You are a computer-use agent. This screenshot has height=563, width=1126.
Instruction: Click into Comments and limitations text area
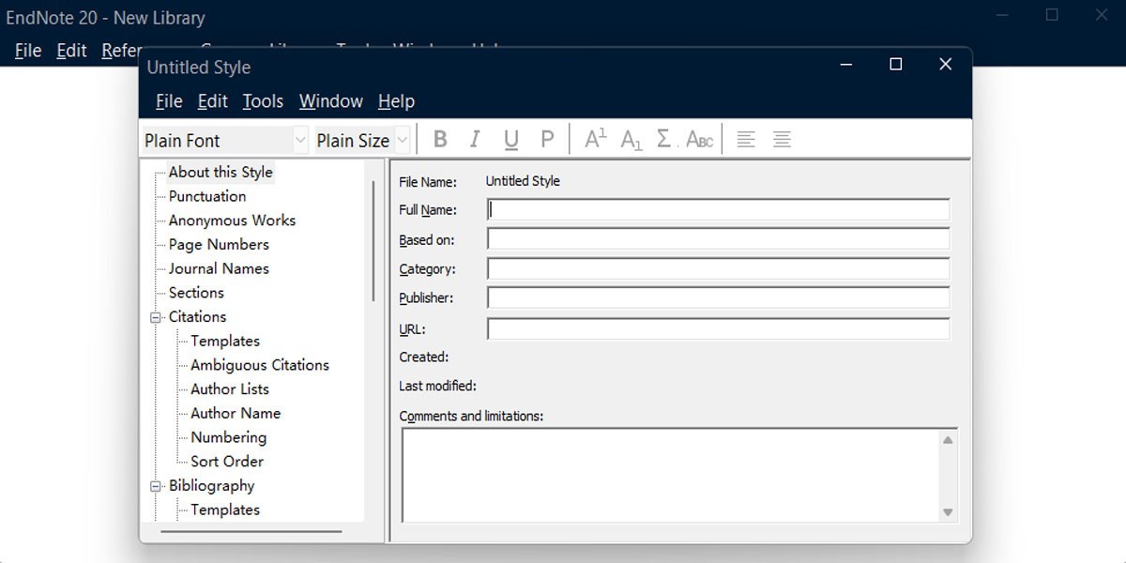[x=670, y=474]
